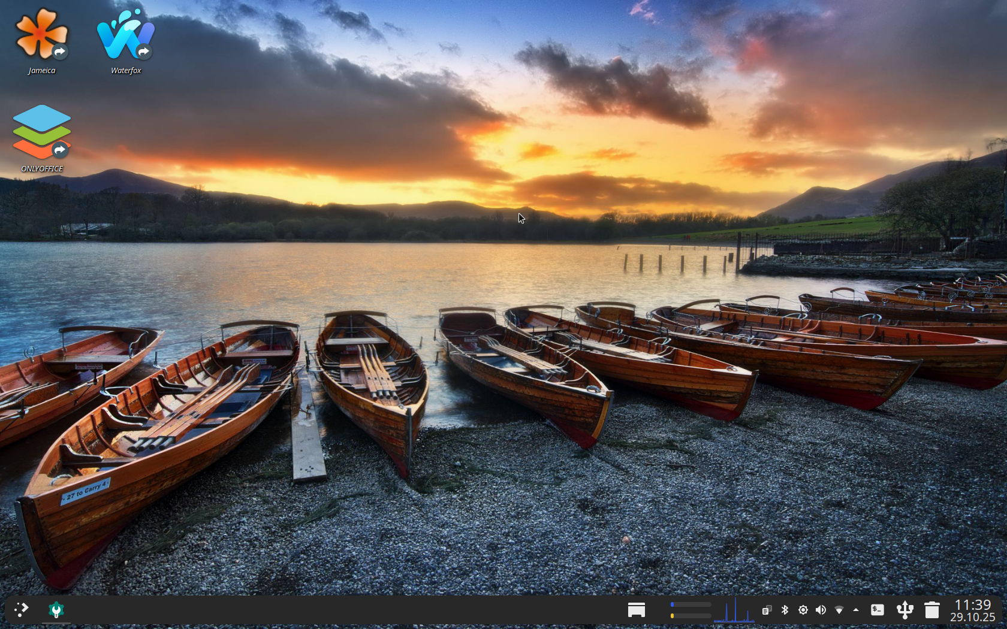Select the teal wrench-and-gear taskbar app
Image resolution: width=1007 pixels, height=629 pixels.
(x=56, y=610)
